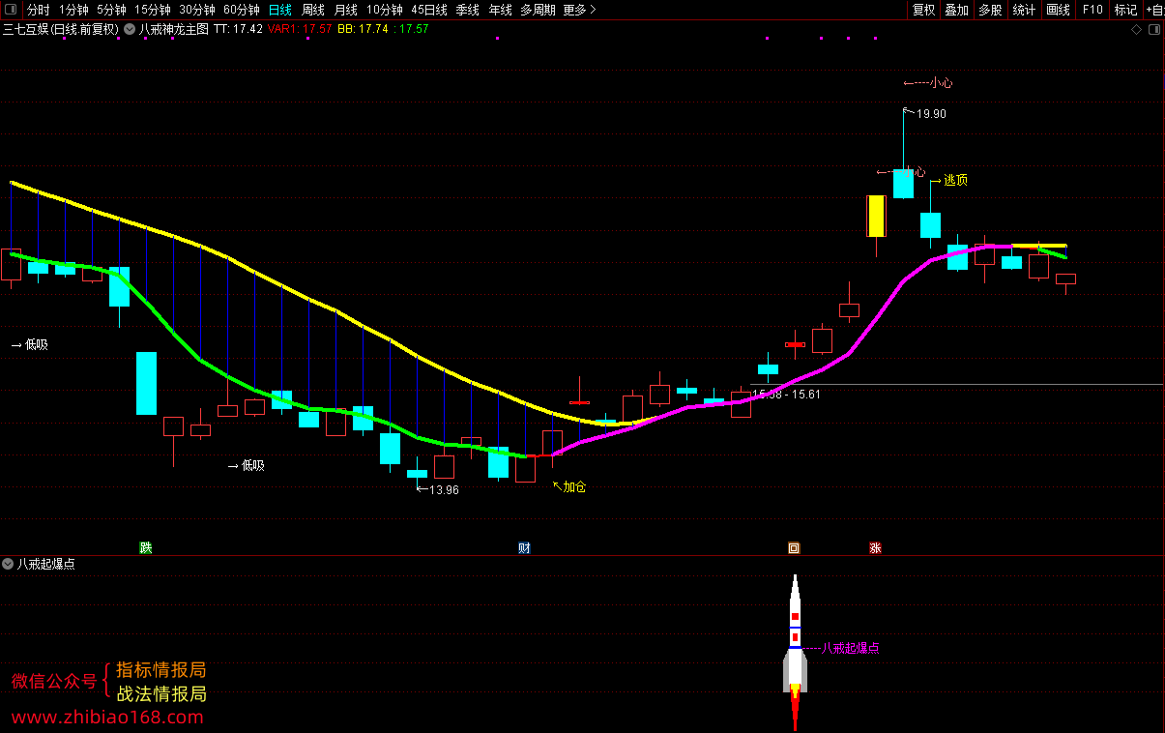Open dropdown arrow before 八戒起爆点

click(x=9, y=564)
